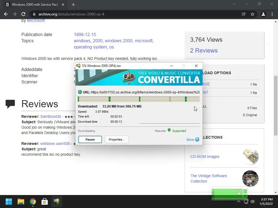Reload the archive.org page
The image size is (278, 208).
pyautogui.click(x=23, y=14)
